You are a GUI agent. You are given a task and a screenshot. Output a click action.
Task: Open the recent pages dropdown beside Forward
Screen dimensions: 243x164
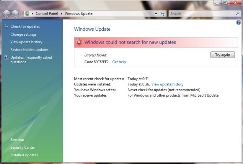(x=21, y=14)
